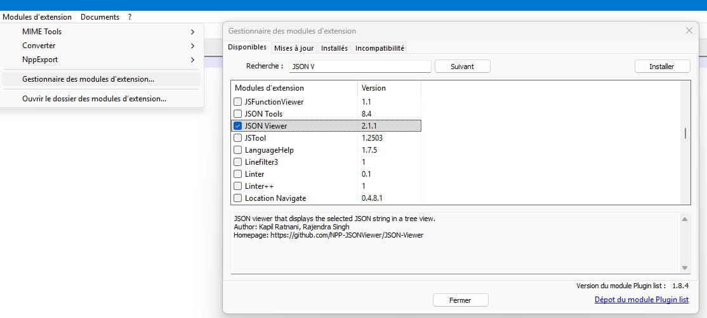The width and height of the screenshot is (707, 318).
Task: Click version 8.4 of JSON Tools
Action: click(x=367, y=114)
